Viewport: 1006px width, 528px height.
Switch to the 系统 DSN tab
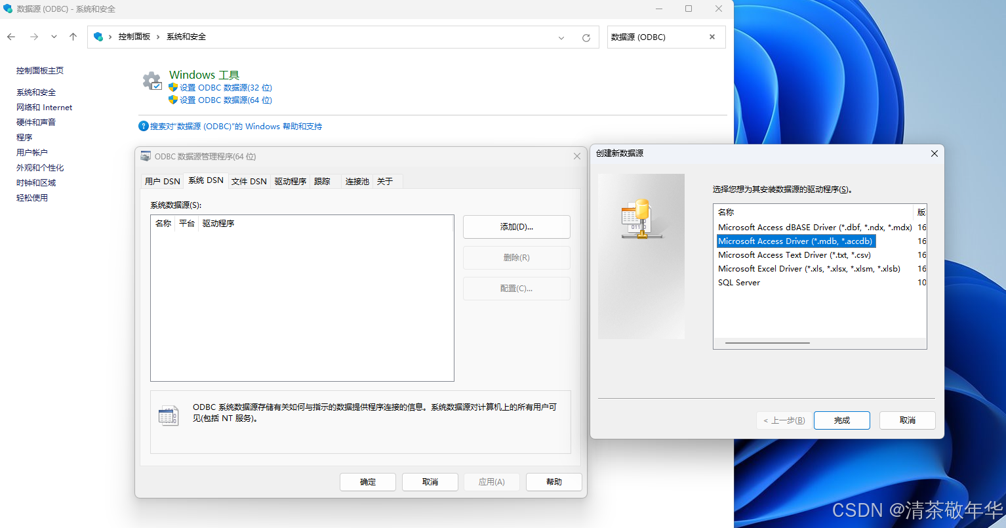coord(206,180)
